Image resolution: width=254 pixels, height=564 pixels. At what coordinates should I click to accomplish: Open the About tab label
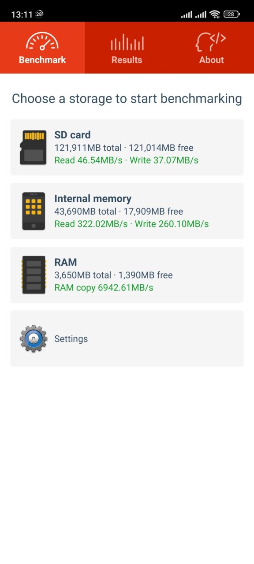(212, 60)
